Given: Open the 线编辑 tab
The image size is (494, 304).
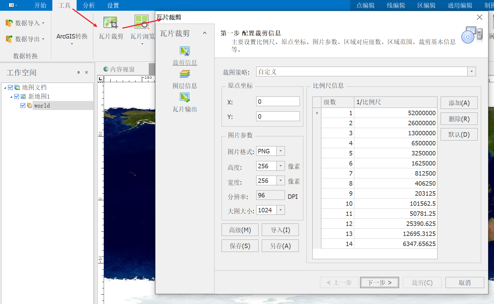Looking at the screenshot, I should click(x=396, y=5).
